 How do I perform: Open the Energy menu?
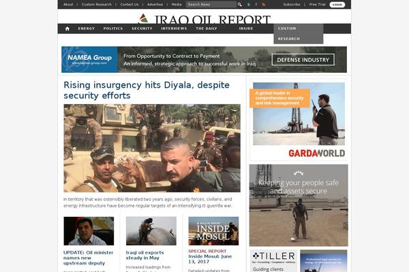tap(87, 29)
